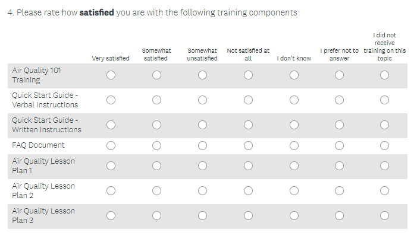Screen dimensions: 417x239
Task: Mark Lesson Plan 3 as training not received
Action: tap(385, 216)
